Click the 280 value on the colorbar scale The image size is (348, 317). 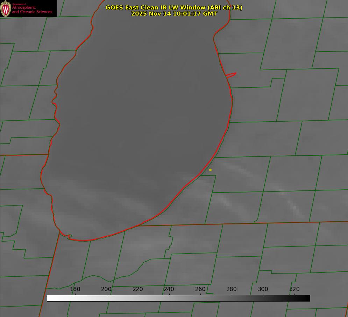tap(232, 289)
